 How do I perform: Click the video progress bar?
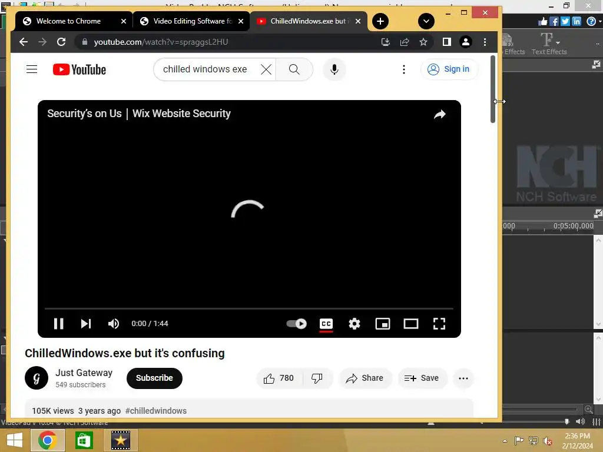[249, 308]
